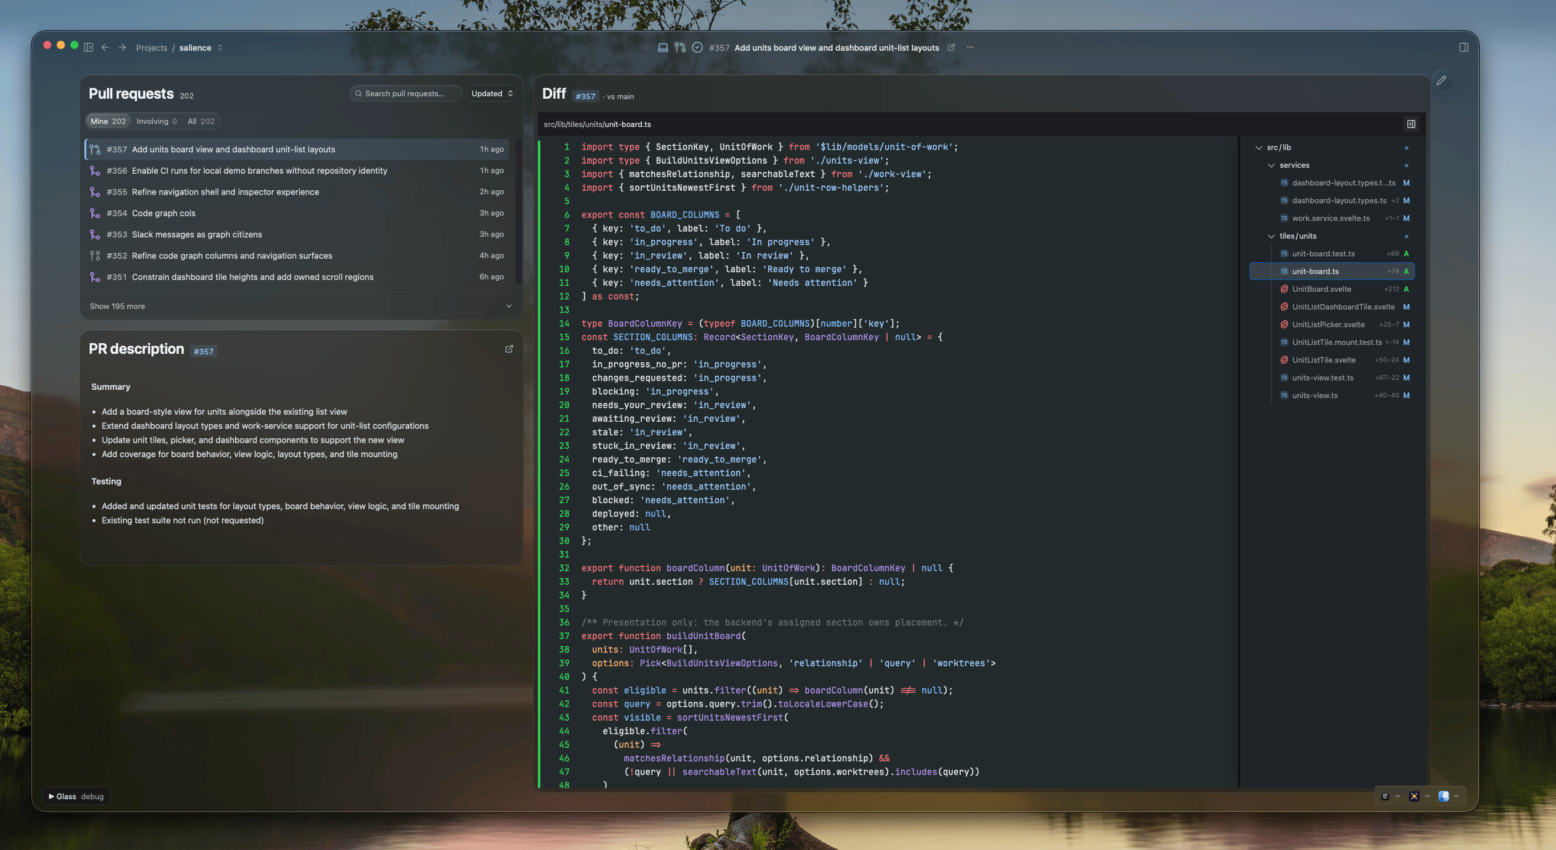The image size is (1556, 850).
Task: Click in Search pull requests field
Action: pos(406,93)
